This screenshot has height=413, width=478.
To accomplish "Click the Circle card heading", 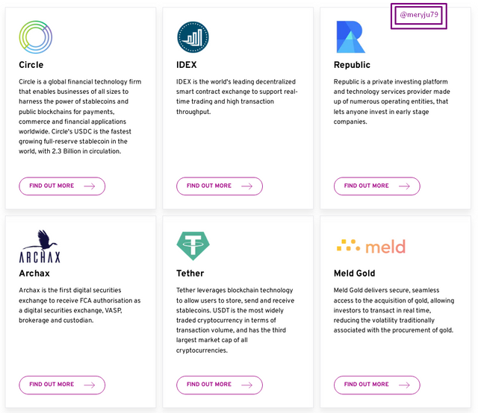I will pyautogui.click(x=31, y=65).
